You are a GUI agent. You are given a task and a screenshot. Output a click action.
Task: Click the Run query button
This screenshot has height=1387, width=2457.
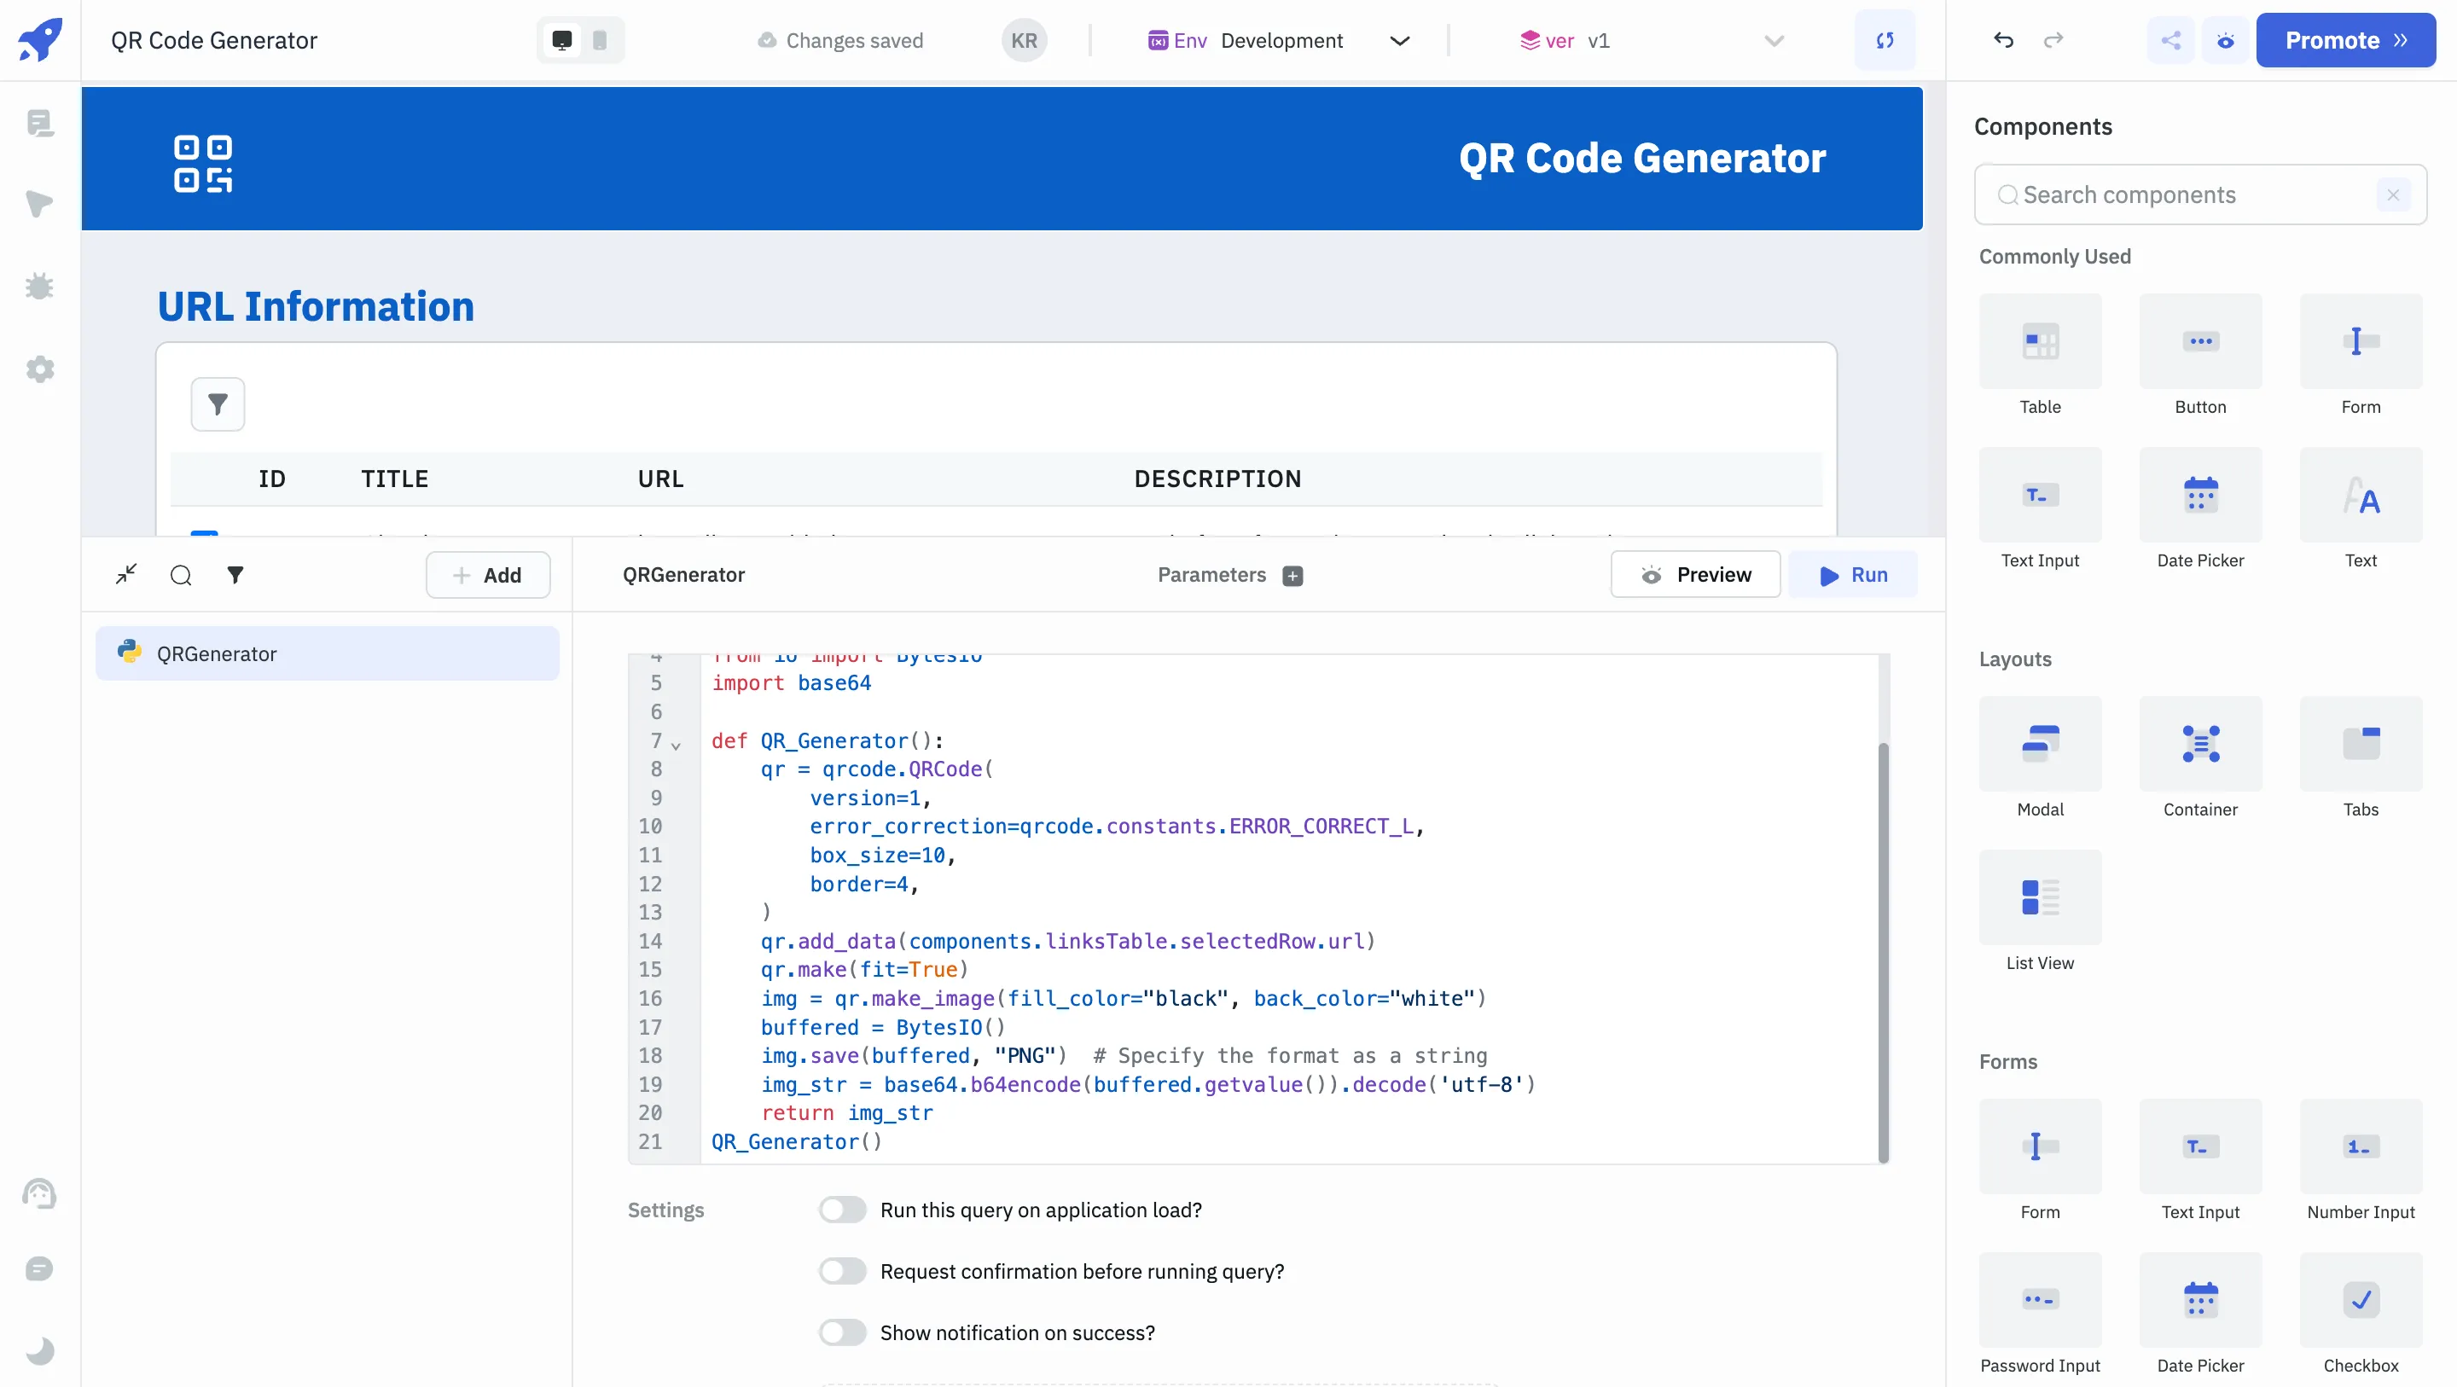pyautogui.click(x=1852, y=574)
